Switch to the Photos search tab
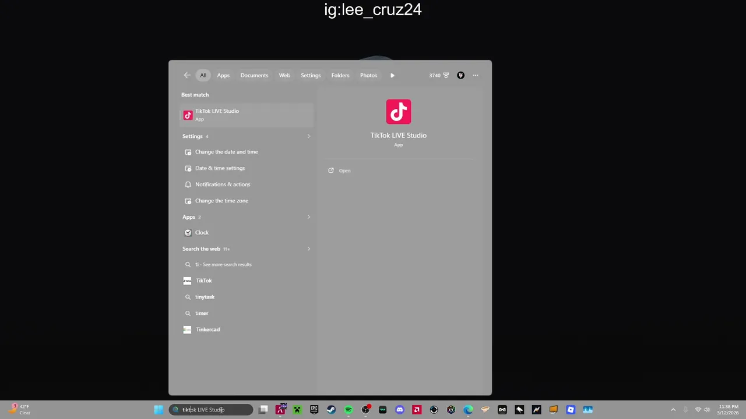The height and width of the screenshot is (419, 746). [368, 75]
